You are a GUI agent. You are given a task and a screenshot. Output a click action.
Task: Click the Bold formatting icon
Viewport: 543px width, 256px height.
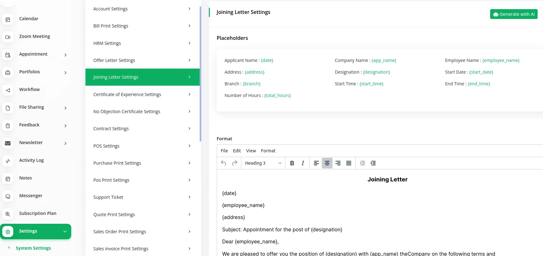click(x=292, y=163)
